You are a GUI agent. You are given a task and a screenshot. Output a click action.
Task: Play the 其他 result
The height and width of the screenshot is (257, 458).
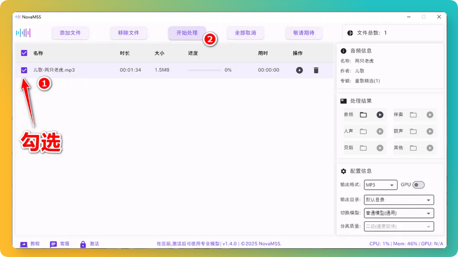430,148
